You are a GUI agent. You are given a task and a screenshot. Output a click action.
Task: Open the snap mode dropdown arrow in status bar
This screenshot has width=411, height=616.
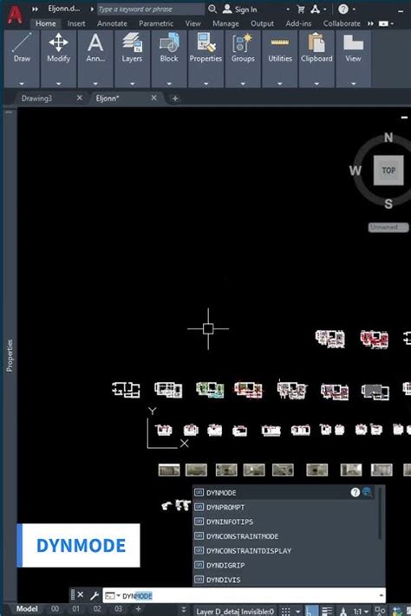click(297, 612)
